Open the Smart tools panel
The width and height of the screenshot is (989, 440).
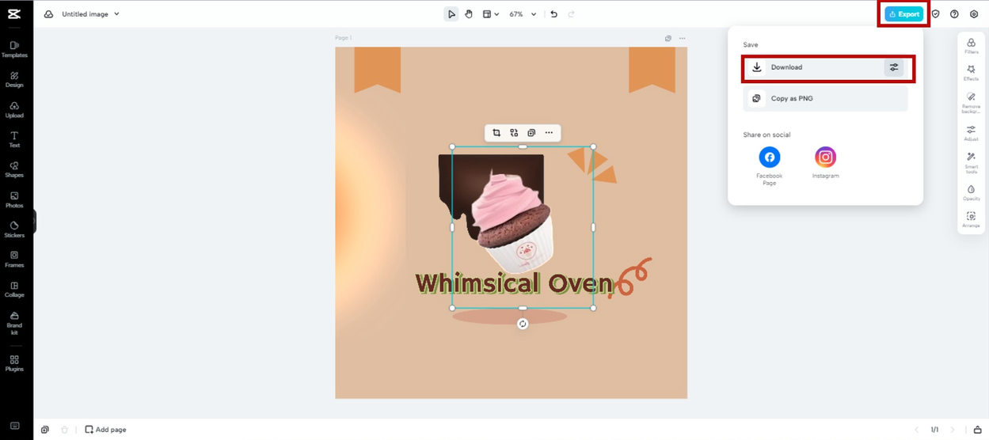[x=971, y=163]
